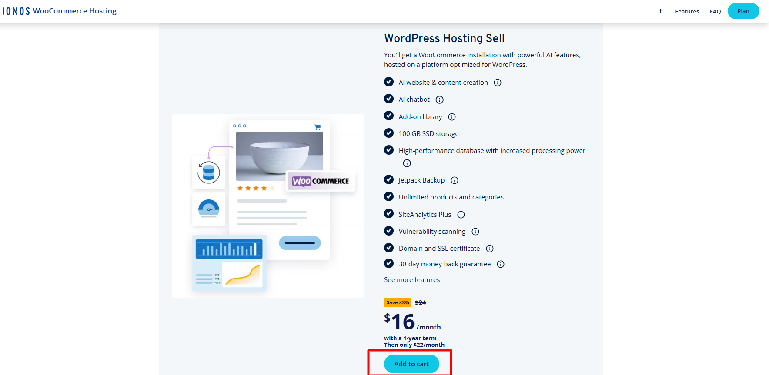Show info for AI chatbot
The height and width of the screenshot is (375, 769).
point(440,100)
